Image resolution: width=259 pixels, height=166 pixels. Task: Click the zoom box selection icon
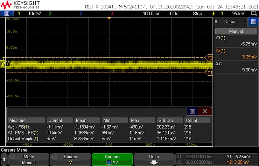pyautogui.click(x=254, y=13)
